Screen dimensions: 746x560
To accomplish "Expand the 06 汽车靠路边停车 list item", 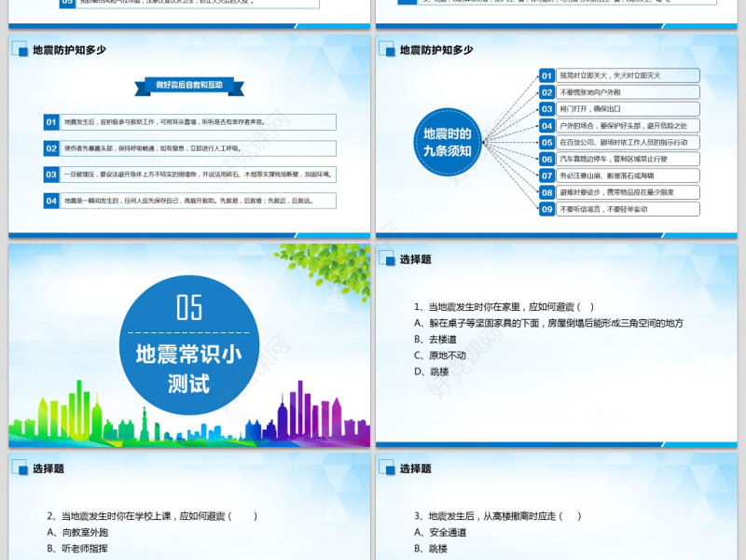I will (x=545, y=159).
